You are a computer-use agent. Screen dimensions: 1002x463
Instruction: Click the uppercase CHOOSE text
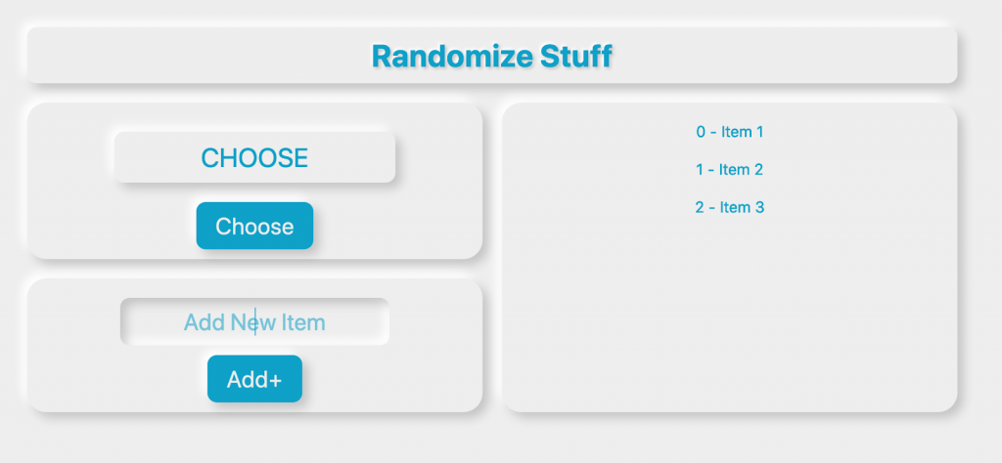pyautogui.click(x=254, y=157)
